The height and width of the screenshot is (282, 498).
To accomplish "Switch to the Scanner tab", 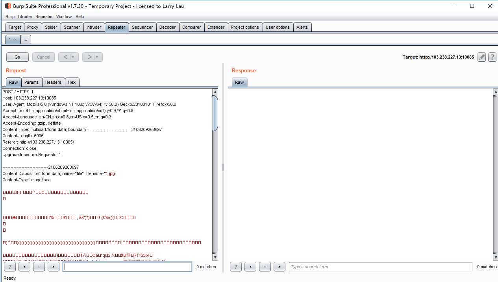I will click(72, 27).
